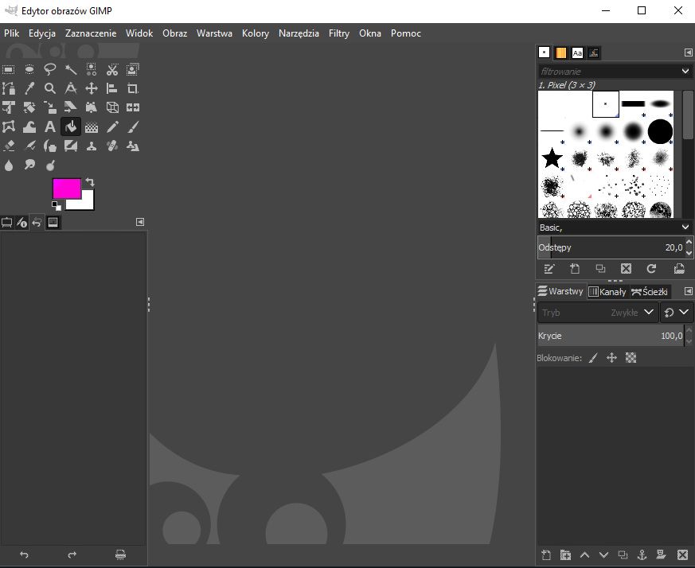Viewport: 695px width, 568px height.
Task: Open the brushes dock tab menu
Action: [x=688, y=53]
